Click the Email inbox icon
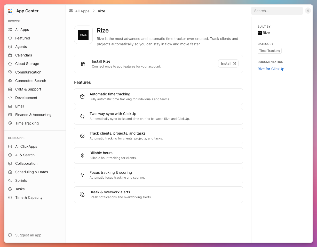The width and height of the screenshot is (317, 247). tap(10, 106)
